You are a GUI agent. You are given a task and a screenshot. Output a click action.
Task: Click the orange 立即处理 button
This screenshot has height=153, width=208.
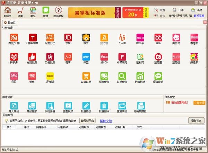[199, 103]
